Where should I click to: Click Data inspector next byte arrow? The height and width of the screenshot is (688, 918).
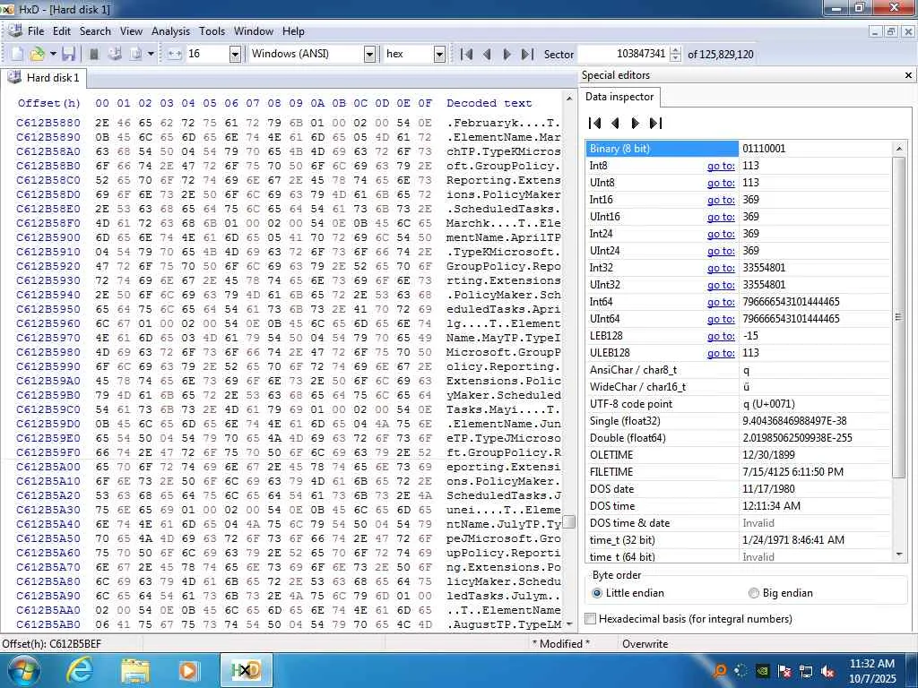click(x=636, y=123)
